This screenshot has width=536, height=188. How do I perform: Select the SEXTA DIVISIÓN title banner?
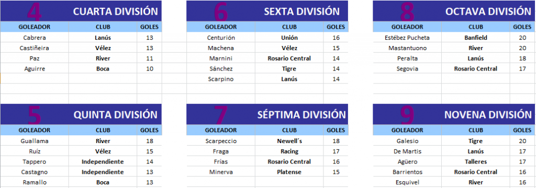267,11
